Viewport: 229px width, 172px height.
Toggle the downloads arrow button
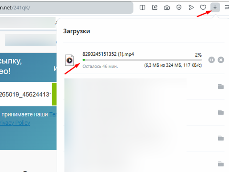click(215, 7)
